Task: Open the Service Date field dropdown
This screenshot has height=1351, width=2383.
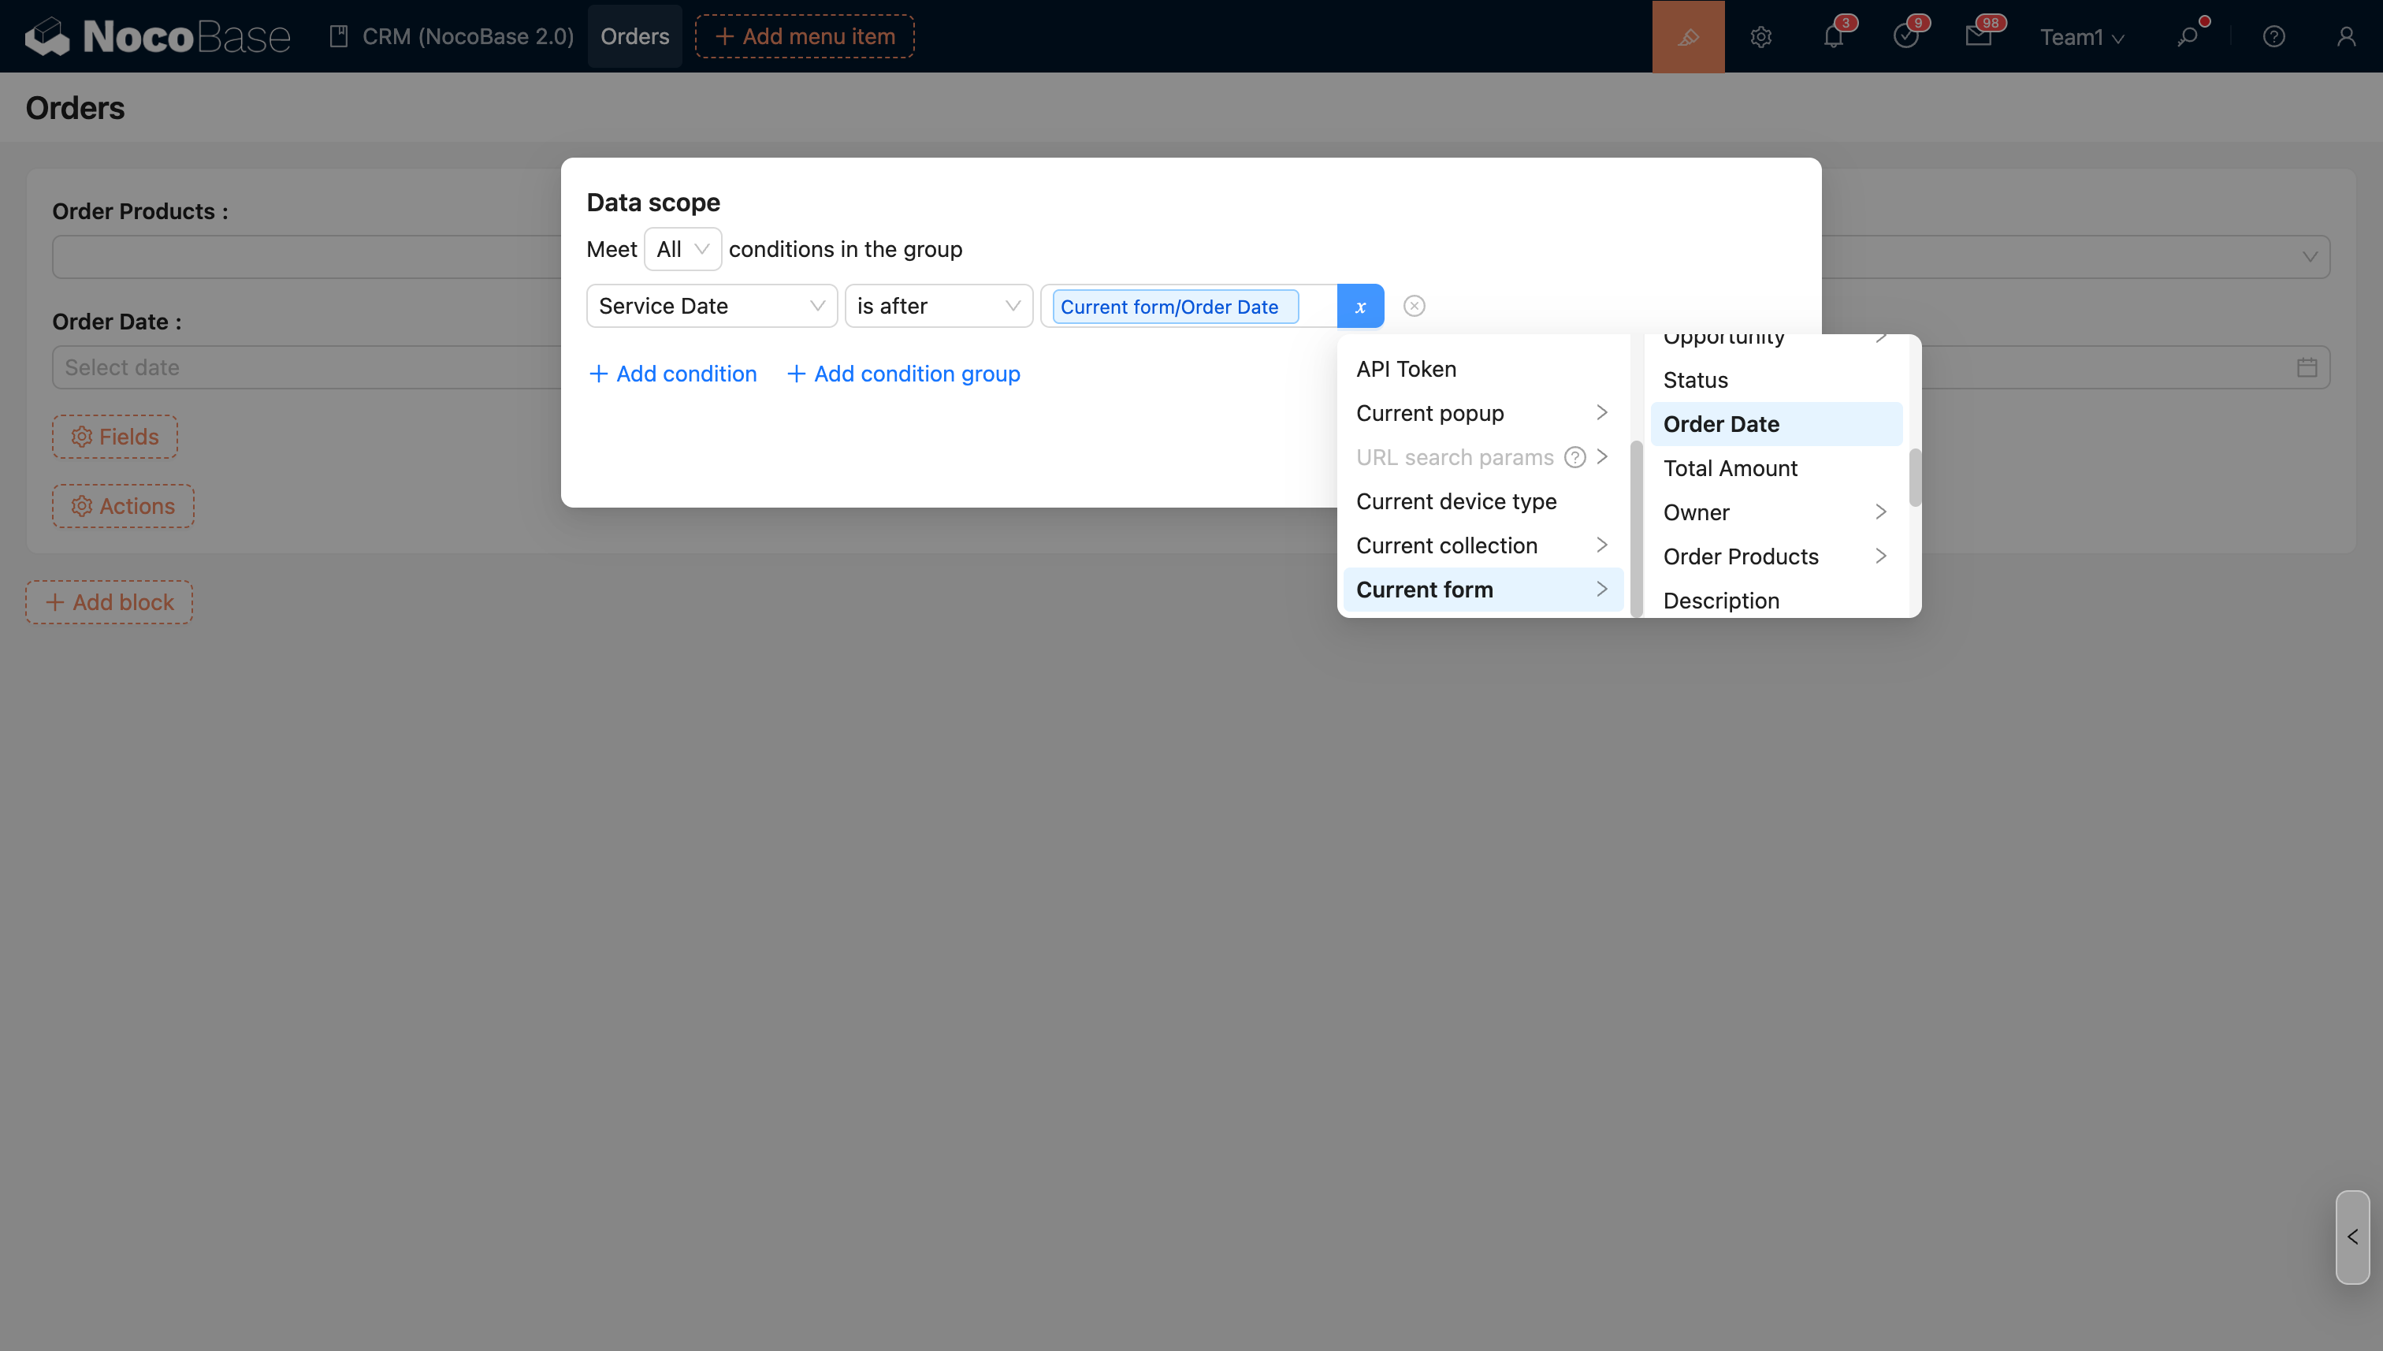Action: (x=712, y=306)
